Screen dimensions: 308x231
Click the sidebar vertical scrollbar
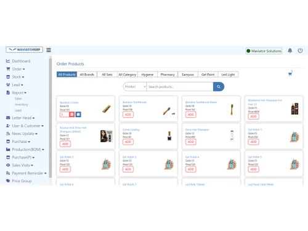[51, 118]
